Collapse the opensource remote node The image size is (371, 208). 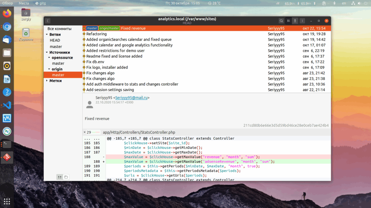click(x=49, y=57)
